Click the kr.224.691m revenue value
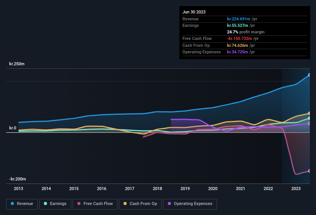316x215 pixels. point(239,19)
